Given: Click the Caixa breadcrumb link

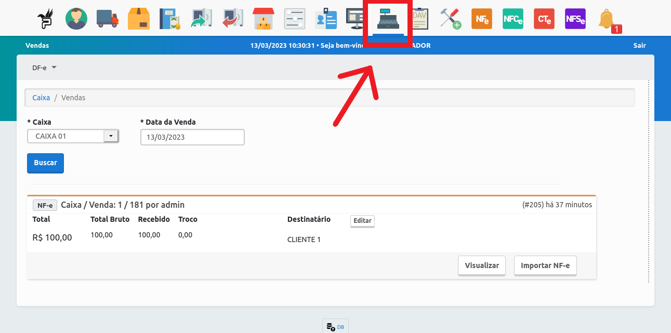Looking at the screenshot, I should pyautogui.click(x=41, y=98).
